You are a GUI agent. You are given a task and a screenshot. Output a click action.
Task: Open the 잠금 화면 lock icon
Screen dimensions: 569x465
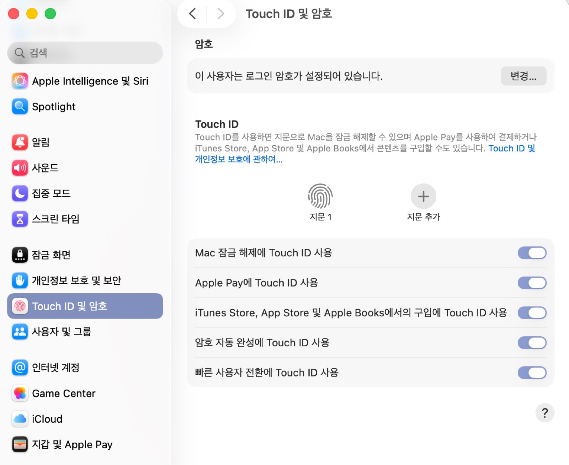[20, 255]
